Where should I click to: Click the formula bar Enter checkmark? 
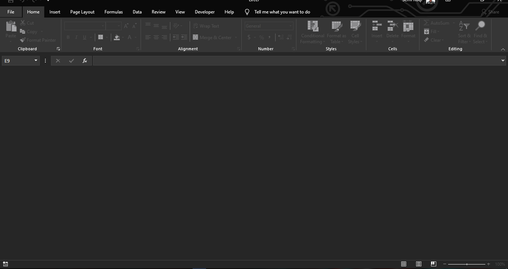pyautogui.click(x=71, y=61)
